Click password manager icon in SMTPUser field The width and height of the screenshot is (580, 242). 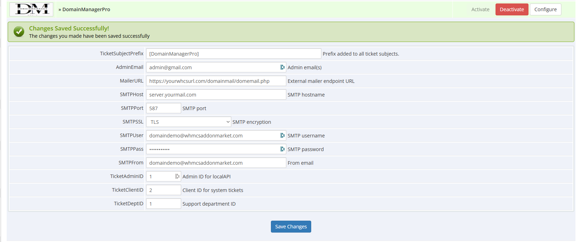282,135
